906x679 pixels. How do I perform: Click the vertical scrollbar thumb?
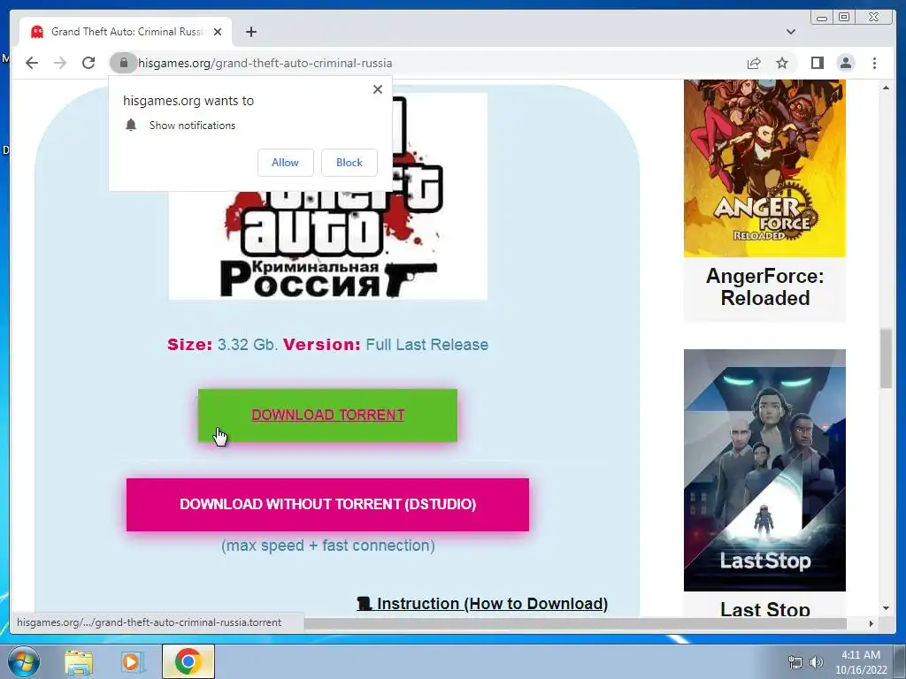pyautogui.click(x=886, y=359)
